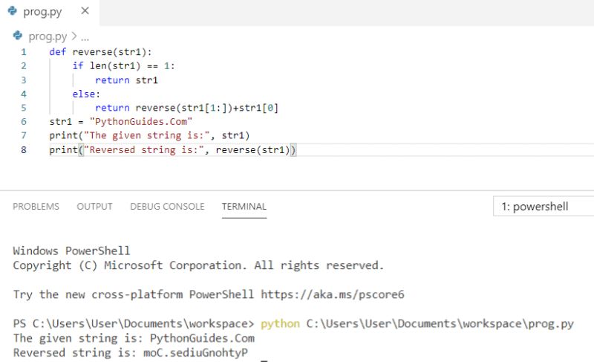Image resolution: width=594 pixels, height=362 pixels.
Task: Click 'def reverse(str1):' code line
Action: pos(100,52)
